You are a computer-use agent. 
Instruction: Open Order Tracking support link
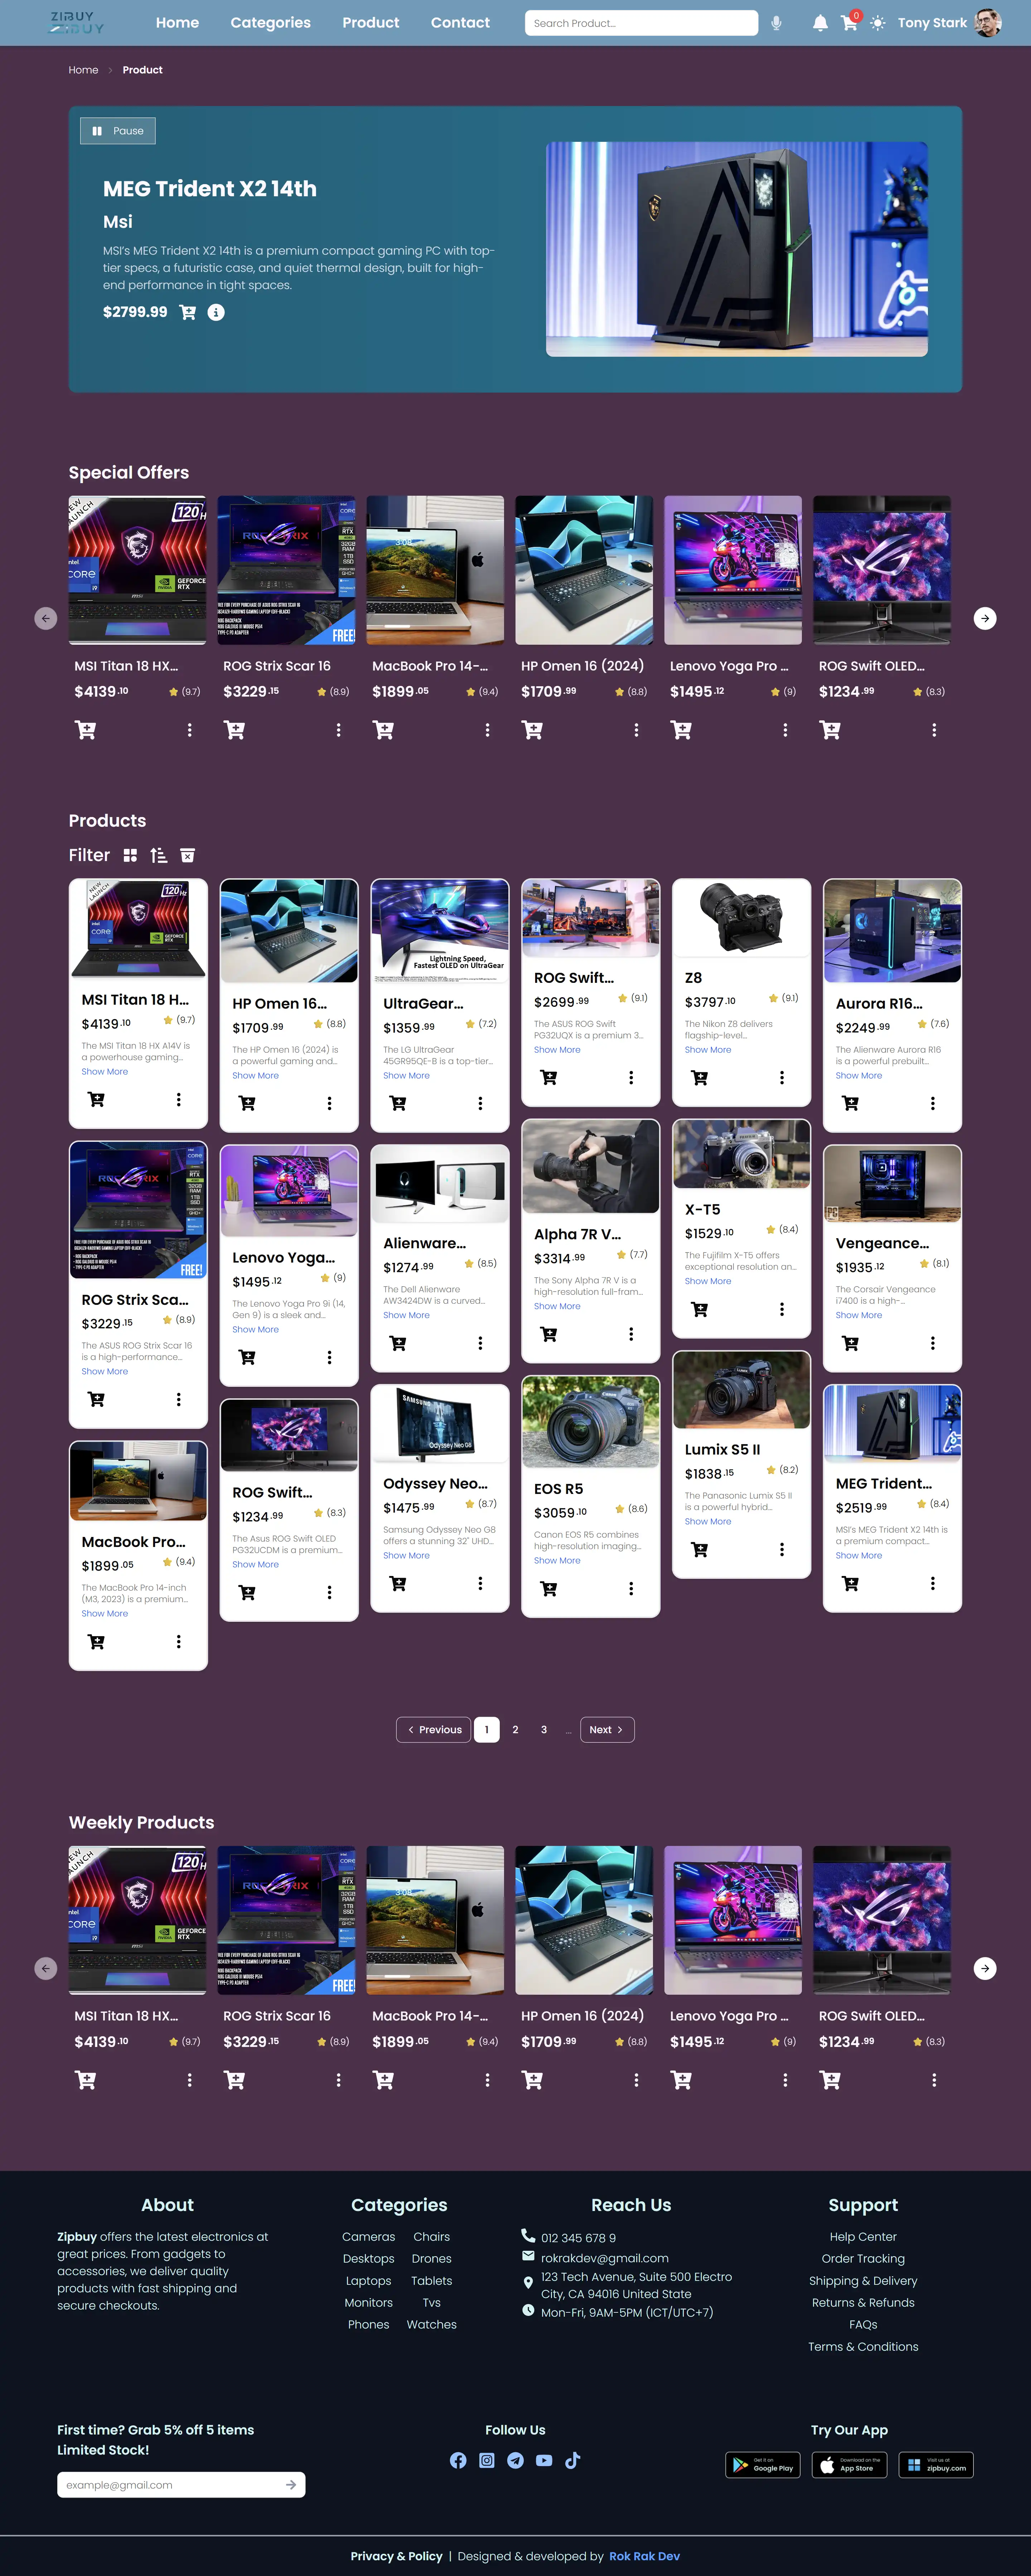(x=863, y=2259)
